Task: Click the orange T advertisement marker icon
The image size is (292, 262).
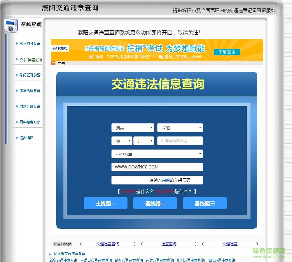Action: coord(53,63)
